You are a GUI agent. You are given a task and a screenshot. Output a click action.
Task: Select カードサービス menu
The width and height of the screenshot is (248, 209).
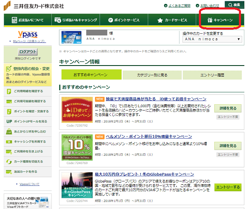(172, 20)
